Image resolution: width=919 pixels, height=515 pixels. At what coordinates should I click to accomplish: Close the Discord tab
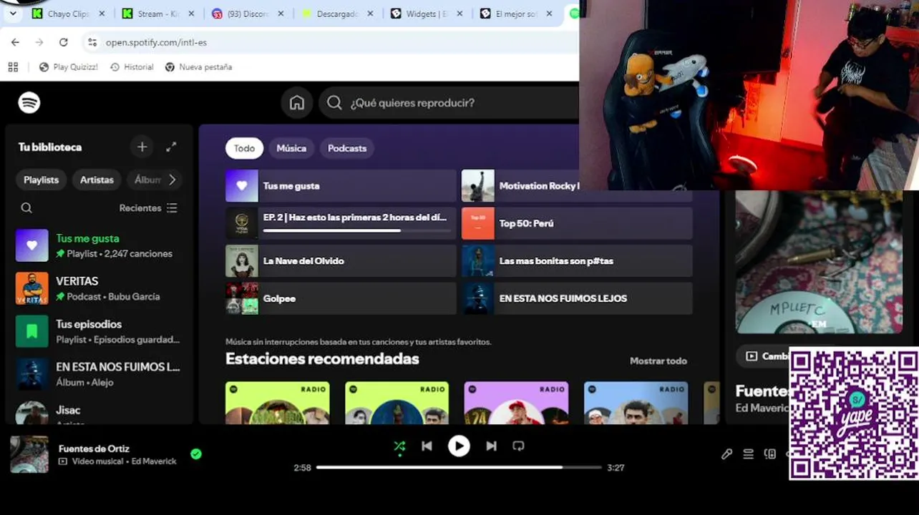coord(281,14)
